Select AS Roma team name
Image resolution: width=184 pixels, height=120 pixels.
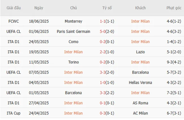[x=140, y=103]
